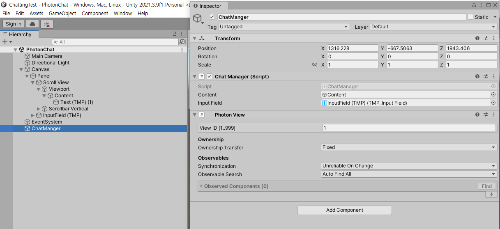The height and width of the screenshot is (229, 500).
Task: Click the EventSystem cube icon in Hierarchy
Action: 28,122
